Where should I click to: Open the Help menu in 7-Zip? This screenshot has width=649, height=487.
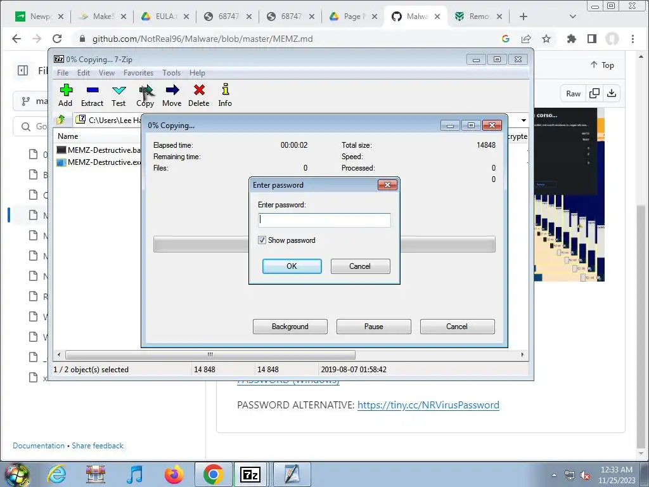197,73
